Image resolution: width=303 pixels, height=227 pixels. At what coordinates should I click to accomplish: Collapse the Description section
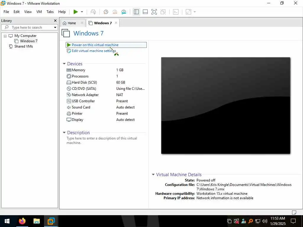click(64, 133)
